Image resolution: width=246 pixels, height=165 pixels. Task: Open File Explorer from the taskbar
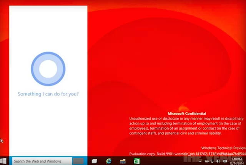123,161
